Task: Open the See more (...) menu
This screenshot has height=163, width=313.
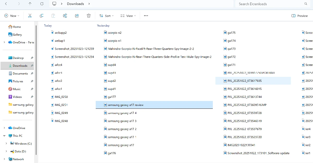Action: (146, 16)
